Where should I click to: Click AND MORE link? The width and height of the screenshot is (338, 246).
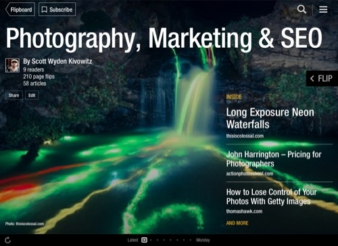[237, 223]
